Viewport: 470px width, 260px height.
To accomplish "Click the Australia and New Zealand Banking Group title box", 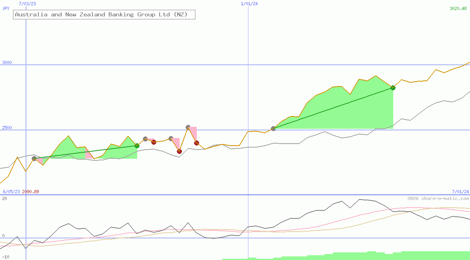I will pyautogui.click(x=104, y=14).
